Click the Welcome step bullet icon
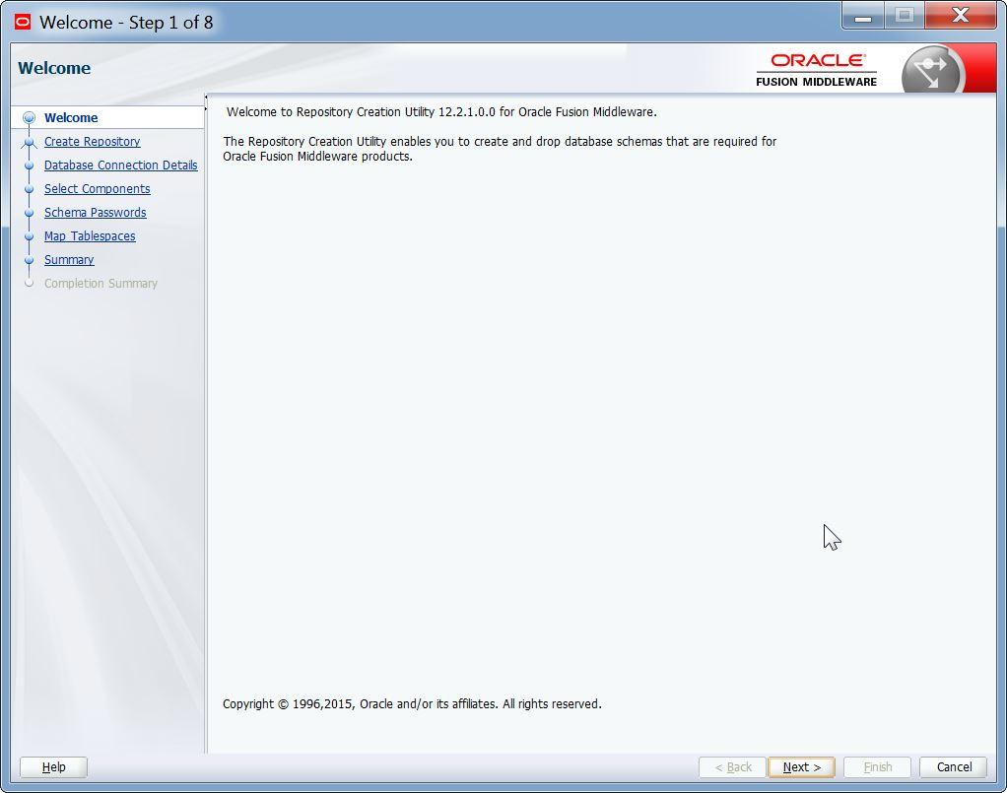Screen dimensions: 1007x793 tap(29, 117)
